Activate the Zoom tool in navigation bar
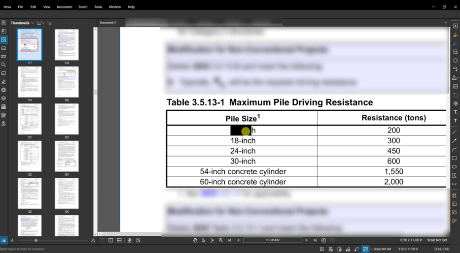 [x=221, y=240]
